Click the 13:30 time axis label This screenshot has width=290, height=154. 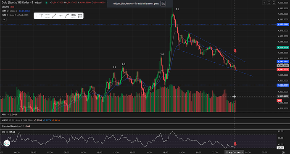(116, 152)
